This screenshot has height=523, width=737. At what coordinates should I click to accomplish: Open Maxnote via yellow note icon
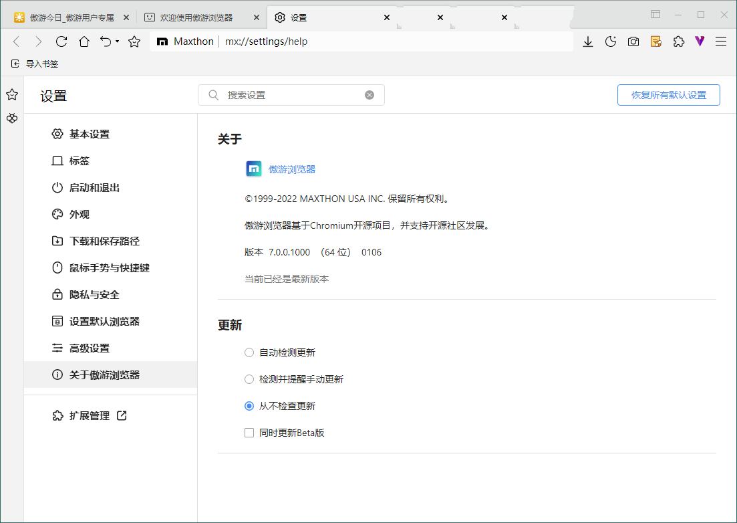pyautogui.click(x=655, y=41)
